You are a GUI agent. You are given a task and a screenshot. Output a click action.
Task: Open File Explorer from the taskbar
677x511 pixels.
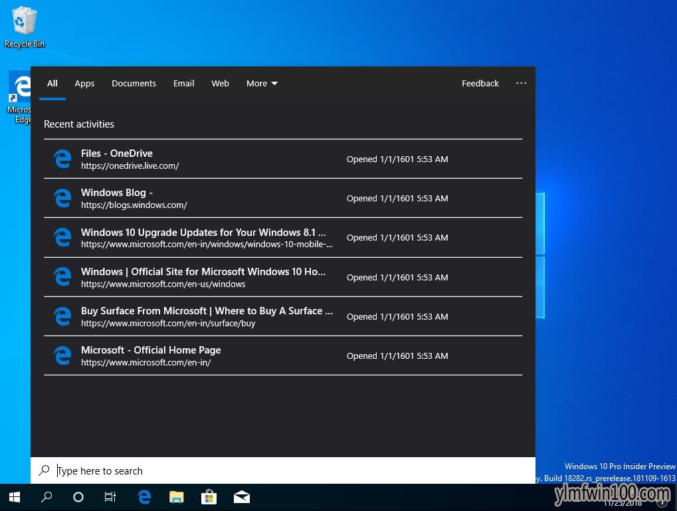click(x=176, y=497)
